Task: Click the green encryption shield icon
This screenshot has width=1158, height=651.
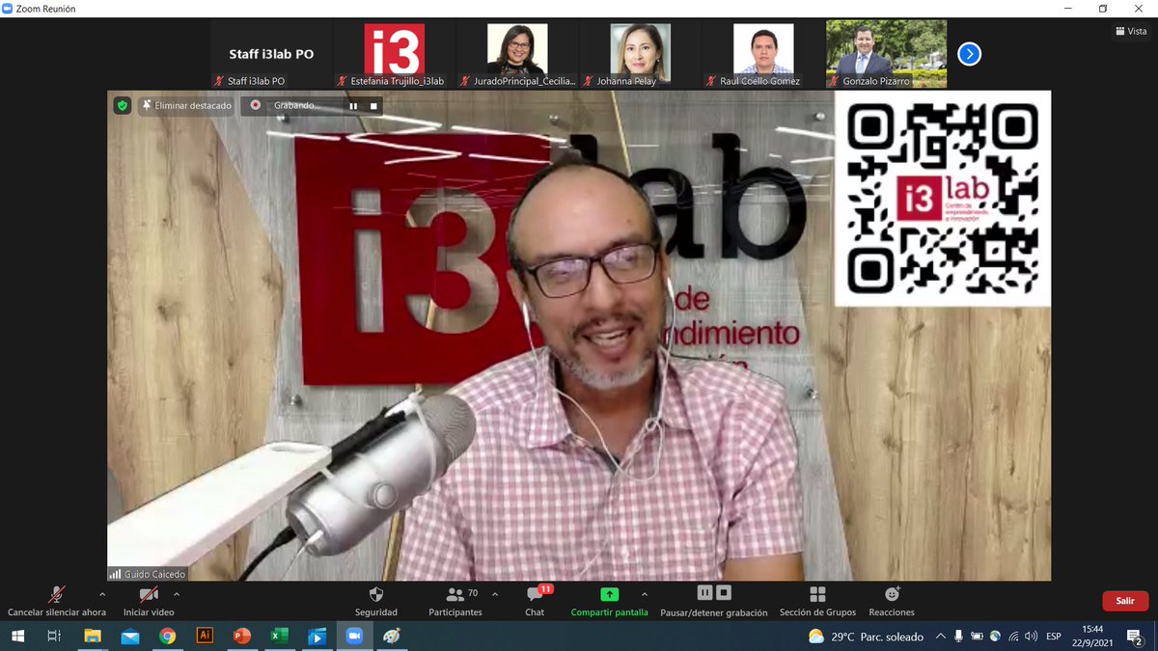Action: coord(123,105)
